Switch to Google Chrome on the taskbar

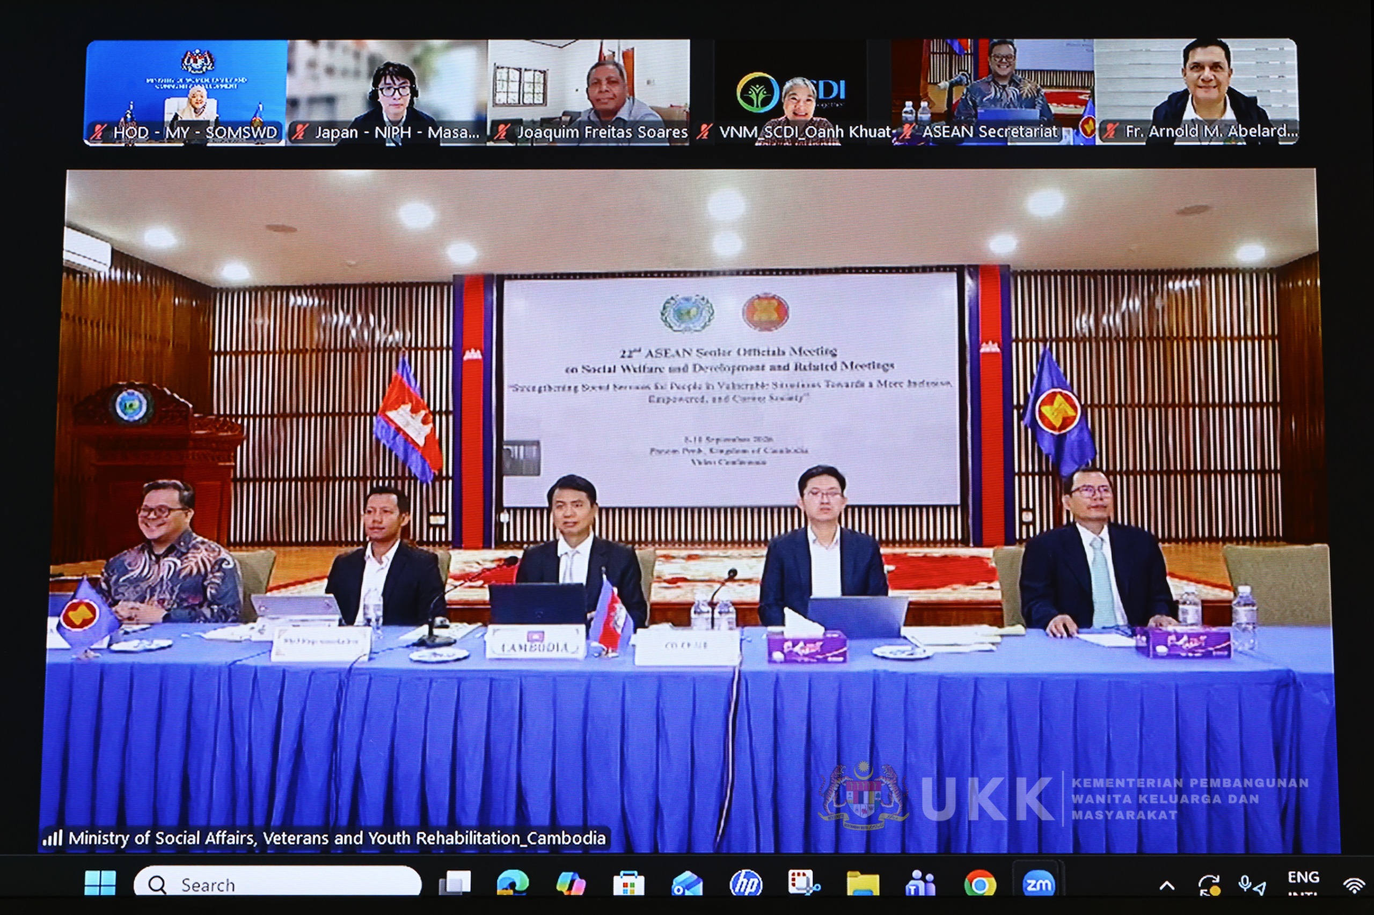coord(980,884)
